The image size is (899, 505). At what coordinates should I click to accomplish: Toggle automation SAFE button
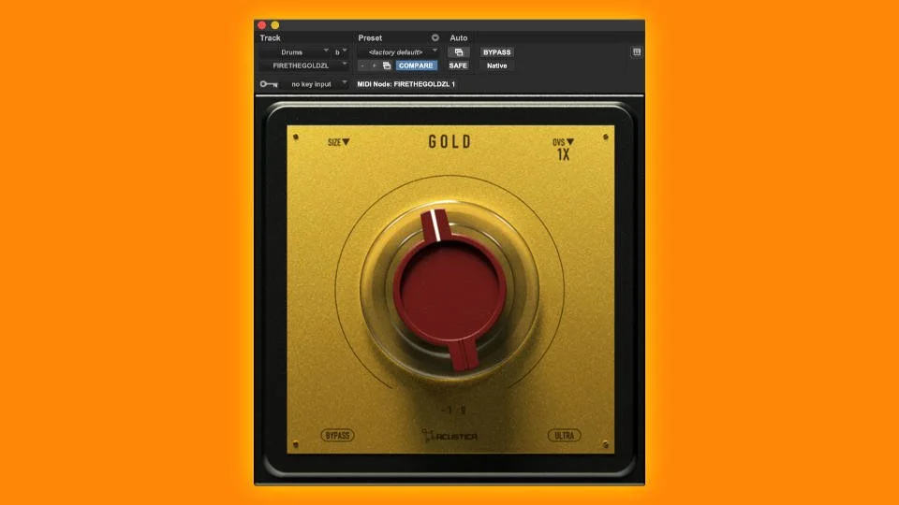pos(458,65)
